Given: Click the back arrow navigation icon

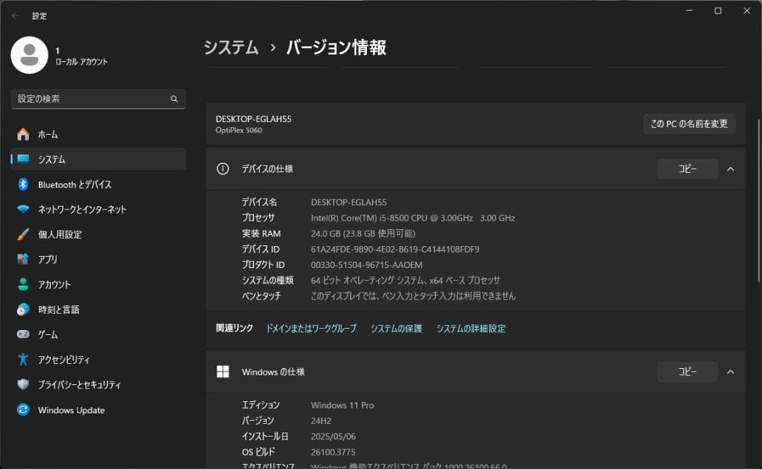Looking at the screenshot, I should click(14, 16).
